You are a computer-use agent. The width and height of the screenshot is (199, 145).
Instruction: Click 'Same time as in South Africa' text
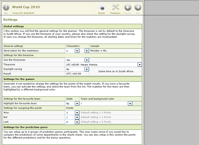(x=116, y=71)
